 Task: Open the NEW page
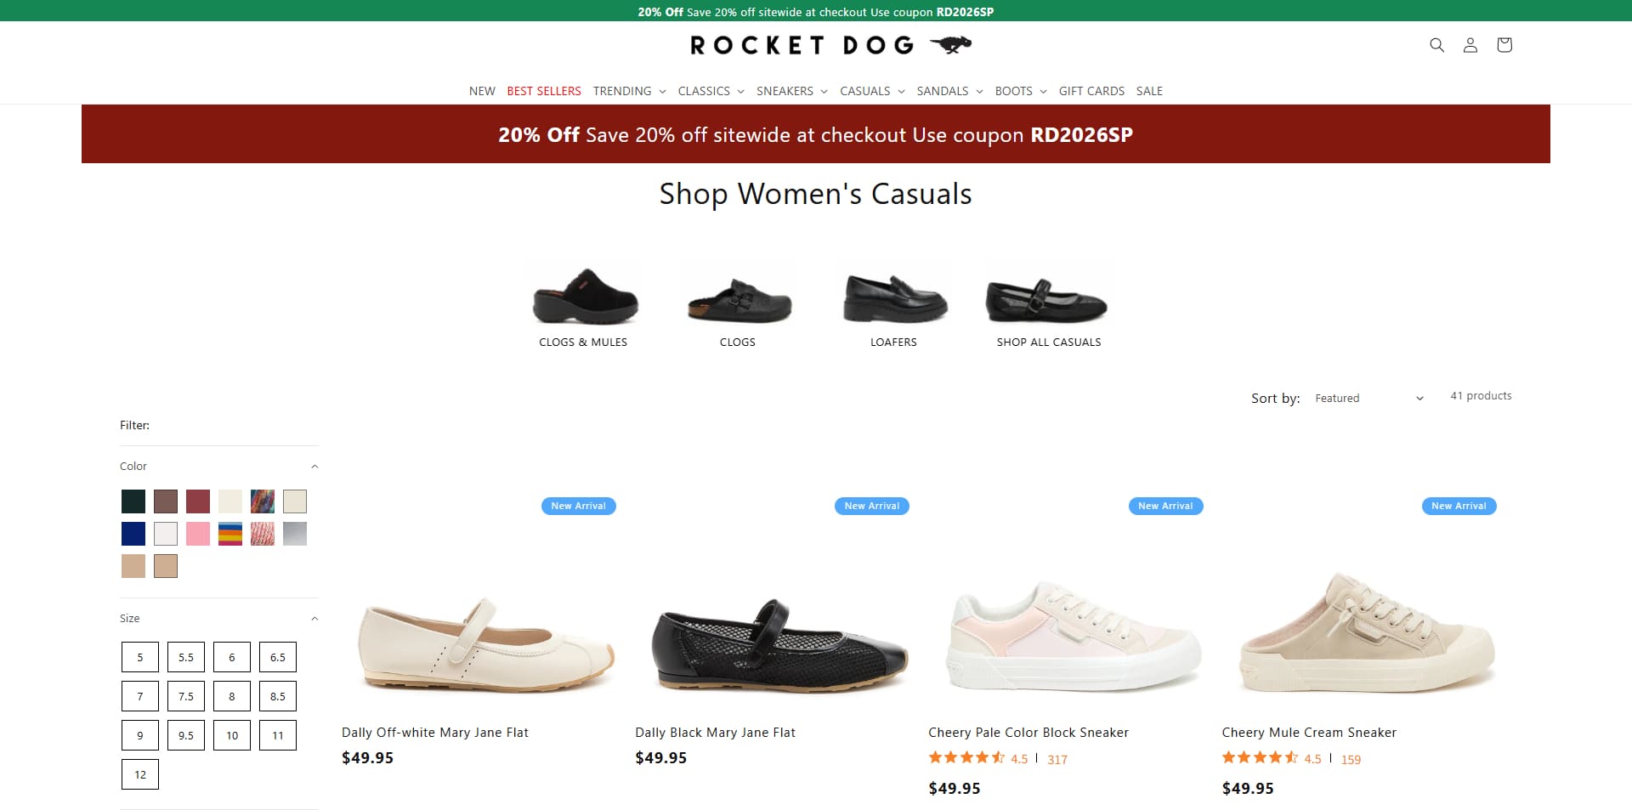pos(481,91)
